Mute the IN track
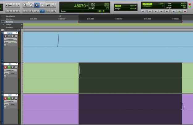The height and width of the screenshot is (125, 193). click(16, 67)
